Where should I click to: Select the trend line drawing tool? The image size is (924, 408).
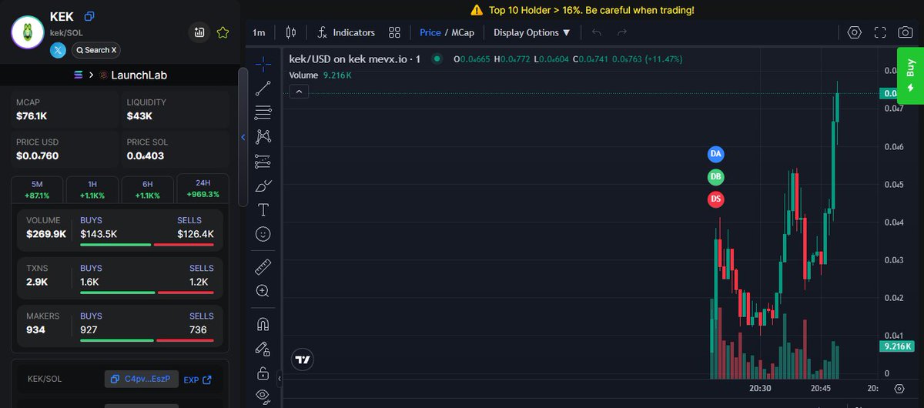[x=263, y=88]
